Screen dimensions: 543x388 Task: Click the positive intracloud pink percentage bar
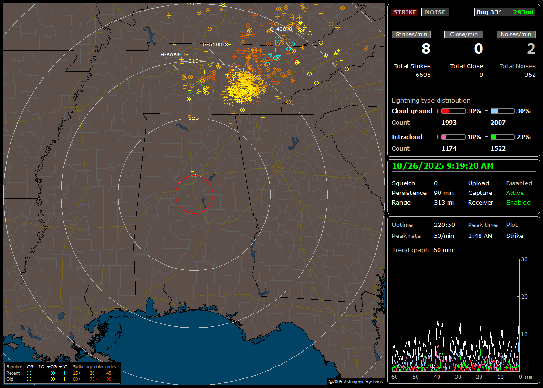click(453, 137)
